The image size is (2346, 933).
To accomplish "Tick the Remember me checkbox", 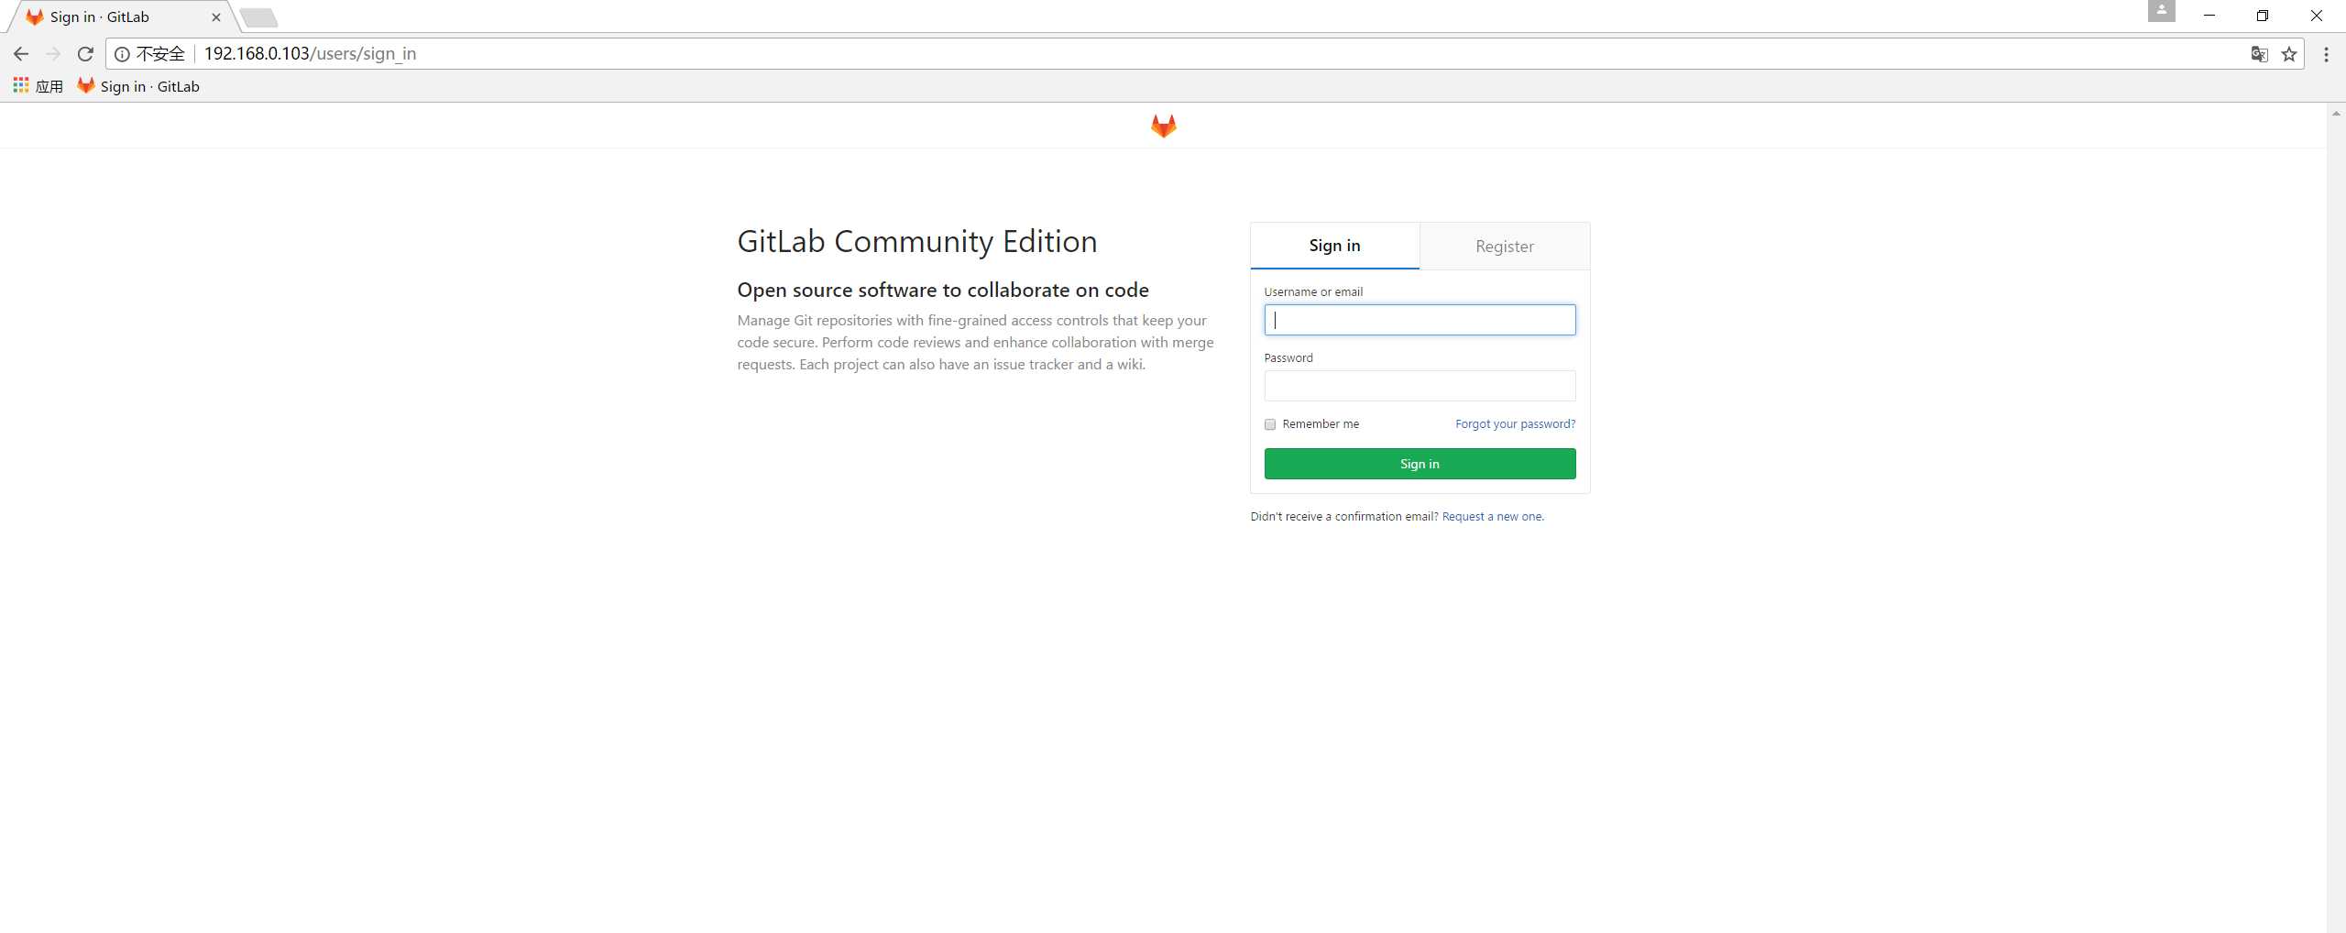I will pyautogui.click(x=1270, y=424).
